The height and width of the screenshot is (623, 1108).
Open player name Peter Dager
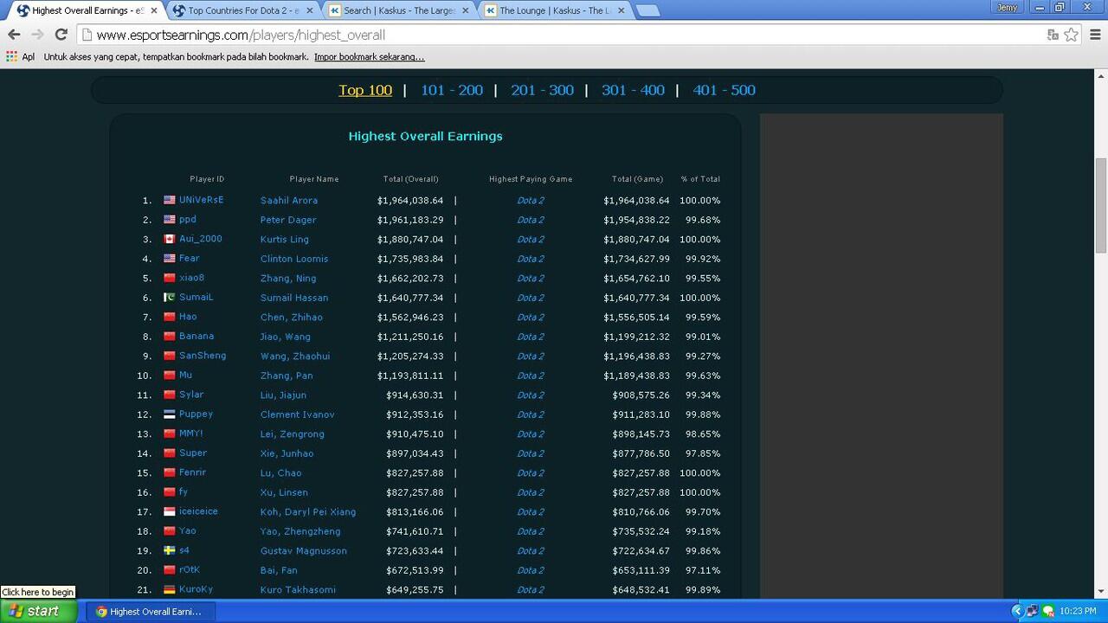(x=288, y=220)
